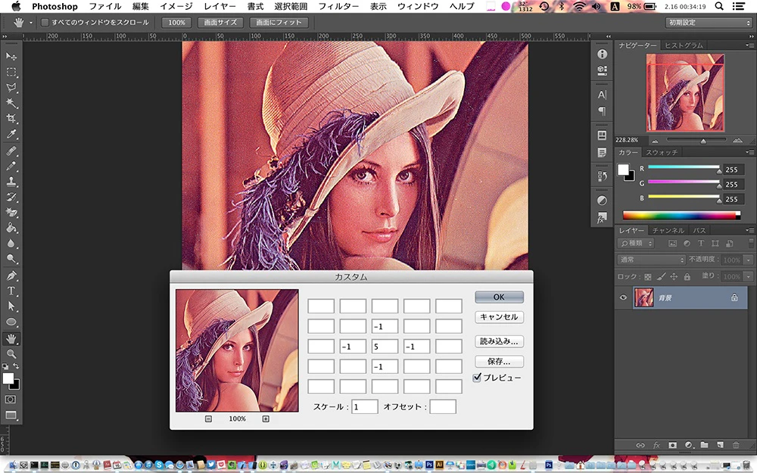This screenshot has width=757, height=473.
Task: Confirm the Custom filter with OK
Action: tap(499, 297)
